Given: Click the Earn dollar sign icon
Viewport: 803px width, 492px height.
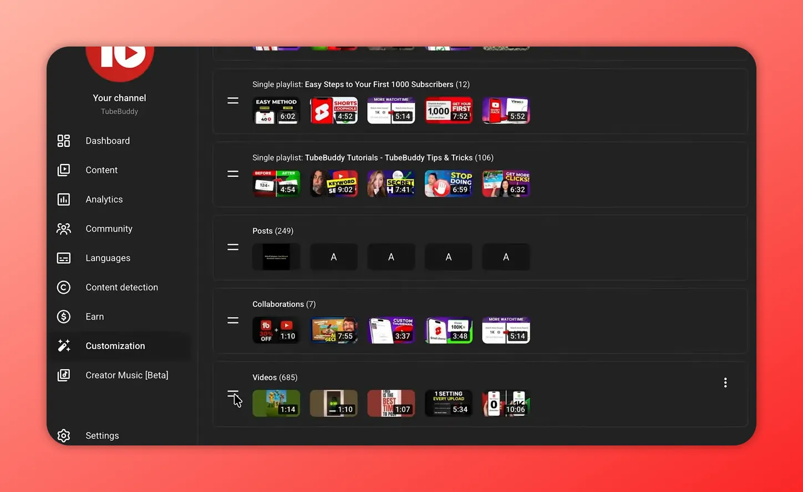Looking at the screenshot, I should point(64,317).
